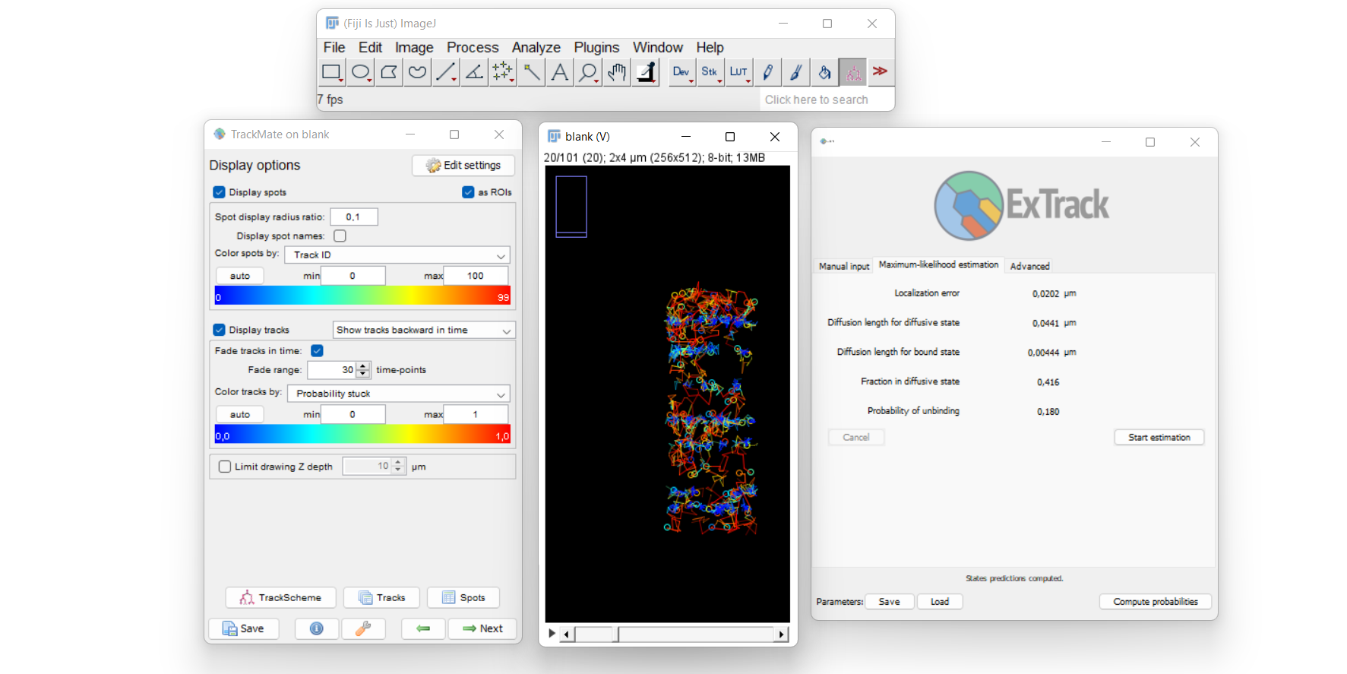Open the LUT menu
Image resolution: width=1347 pixels, height=674 pixels.
[x=738, y=72]
